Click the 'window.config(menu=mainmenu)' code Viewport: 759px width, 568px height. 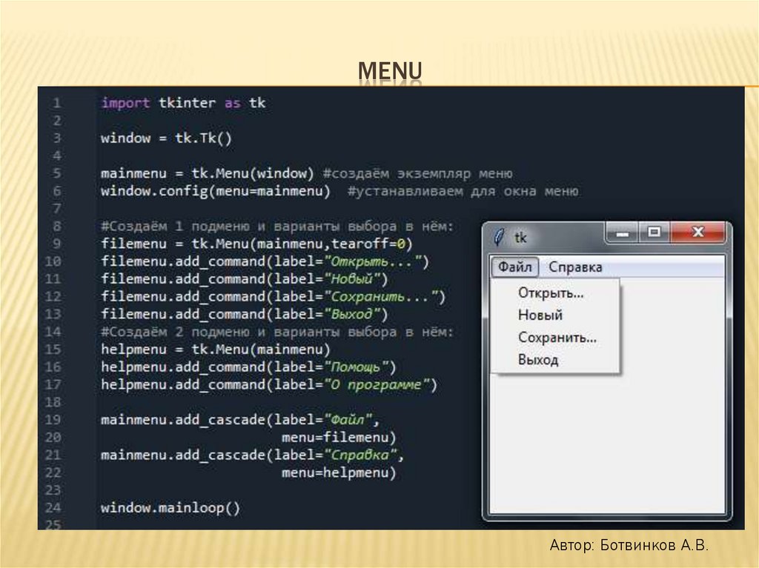[216, 191]
